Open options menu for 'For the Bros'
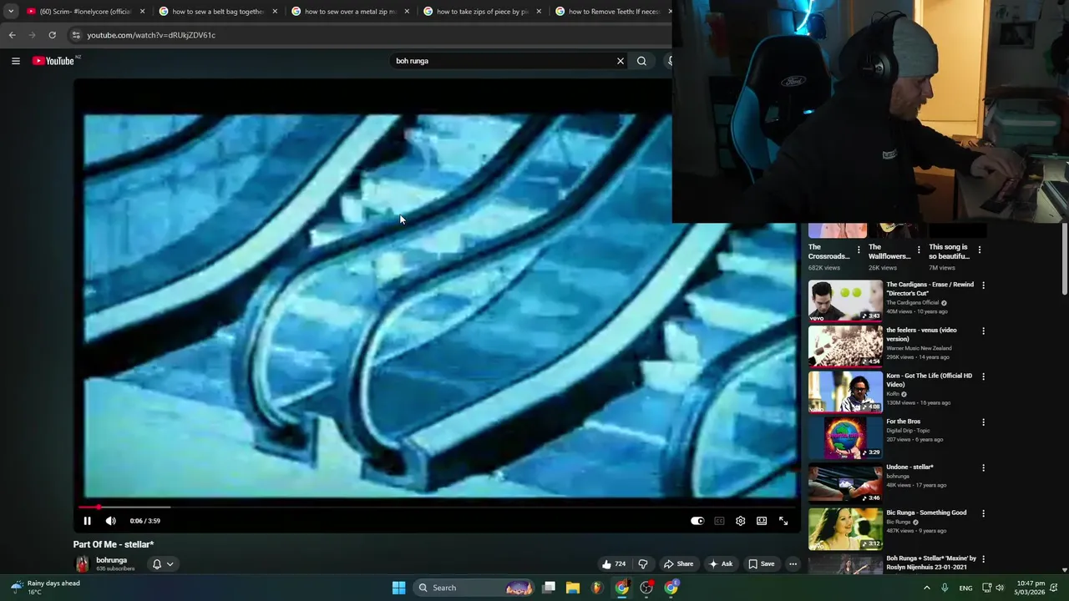 pyautogui.click(x=983, y=422)
